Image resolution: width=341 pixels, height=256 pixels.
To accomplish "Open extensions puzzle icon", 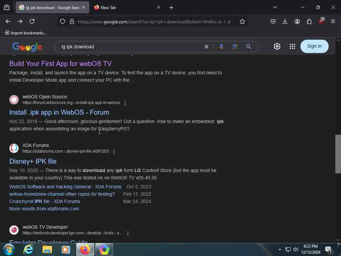I will [309, 21].
